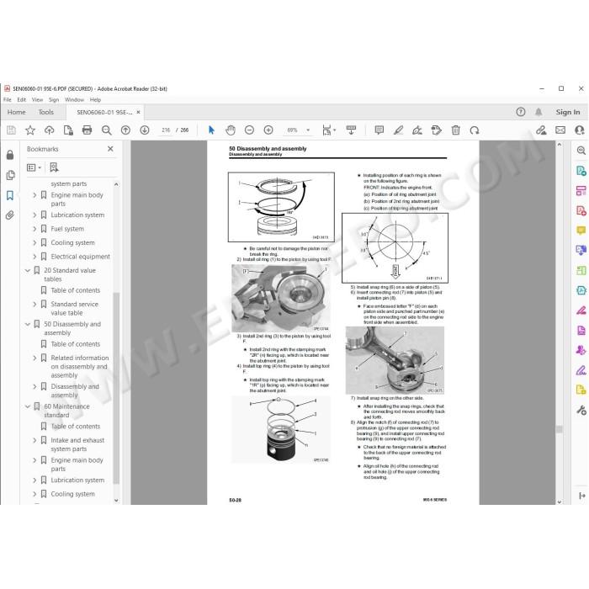Add a sticky note comment
Viewport: 589px width, 589px height.
click(x=379, y=130)
